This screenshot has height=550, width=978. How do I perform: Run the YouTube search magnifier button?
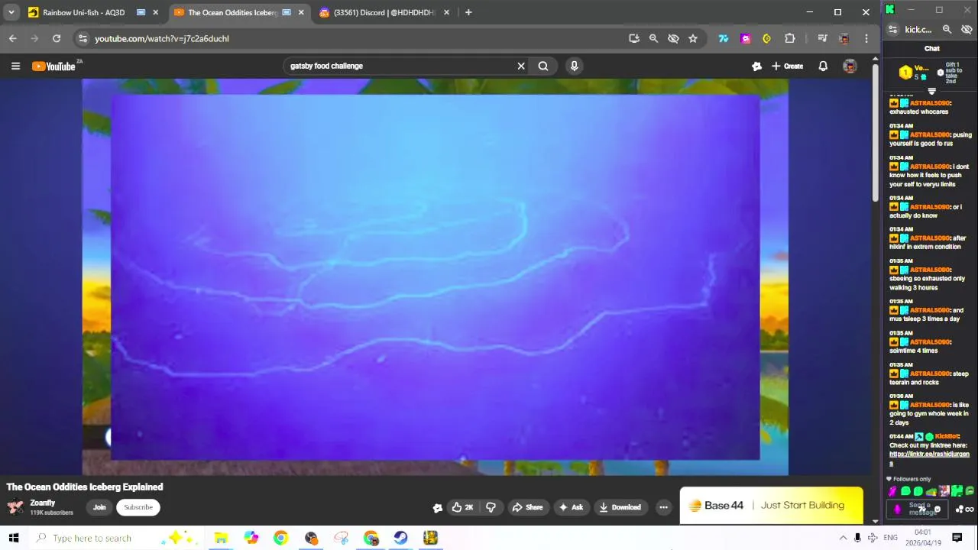click(x=543, y=66)
